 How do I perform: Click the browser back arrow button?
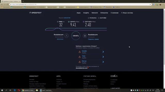tap(2, 4)
